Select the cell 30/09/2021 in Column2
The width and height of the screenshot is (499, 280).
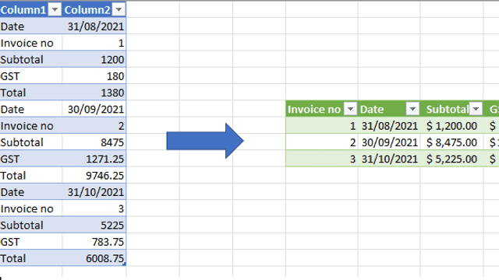(94, 109)
